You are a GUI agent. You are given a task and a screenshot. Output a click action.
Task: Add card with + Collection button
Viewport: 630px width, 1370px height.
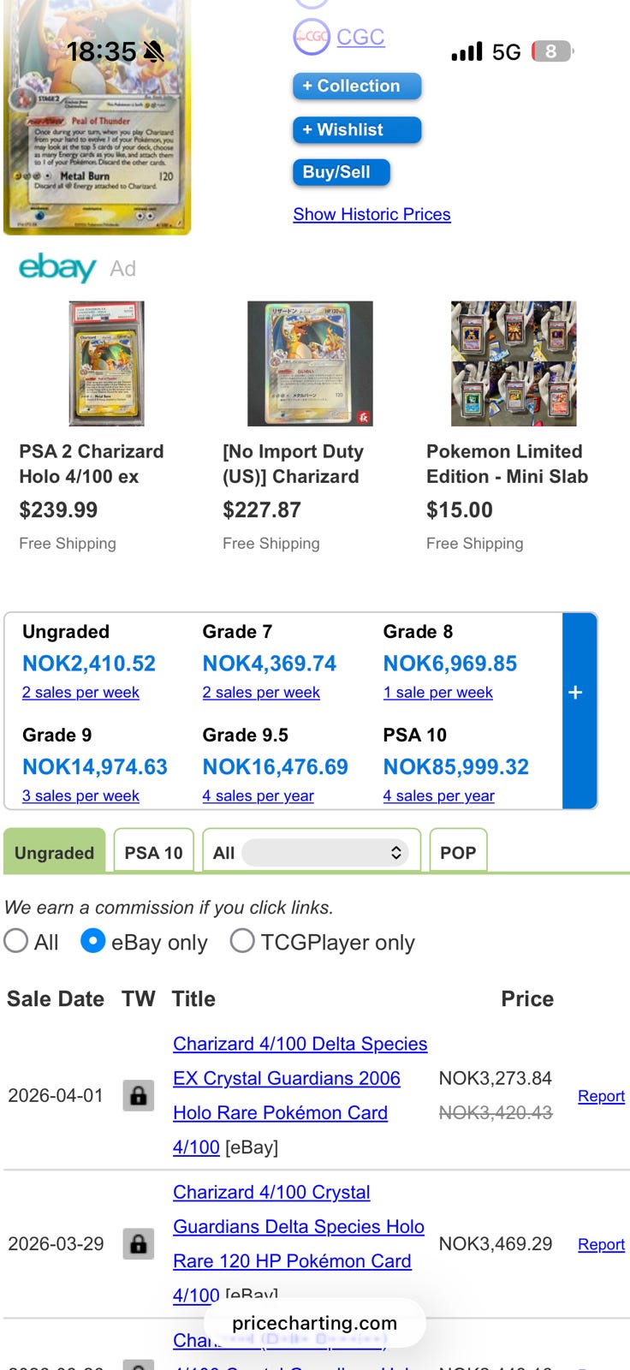[x=357, y=86]
